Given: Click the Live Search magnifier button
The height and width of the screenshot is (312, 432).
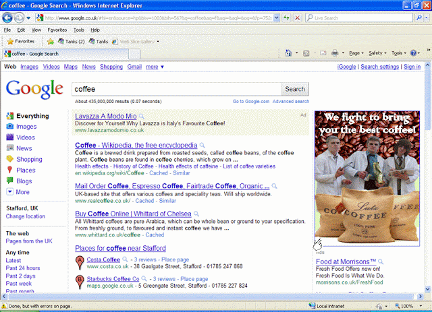Looking at the screenshot, I should tap(419, 18).
